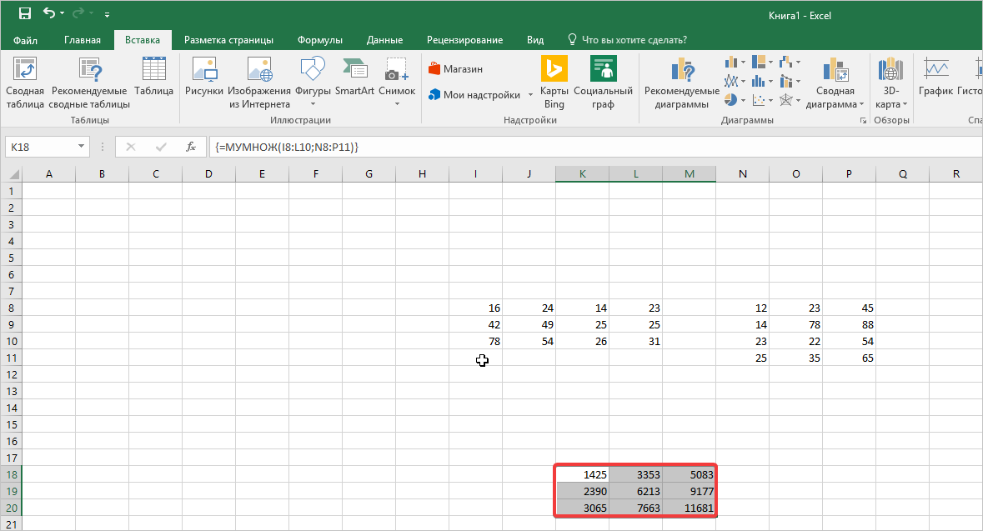Switch to the Формулы tab

click(321, 40)
